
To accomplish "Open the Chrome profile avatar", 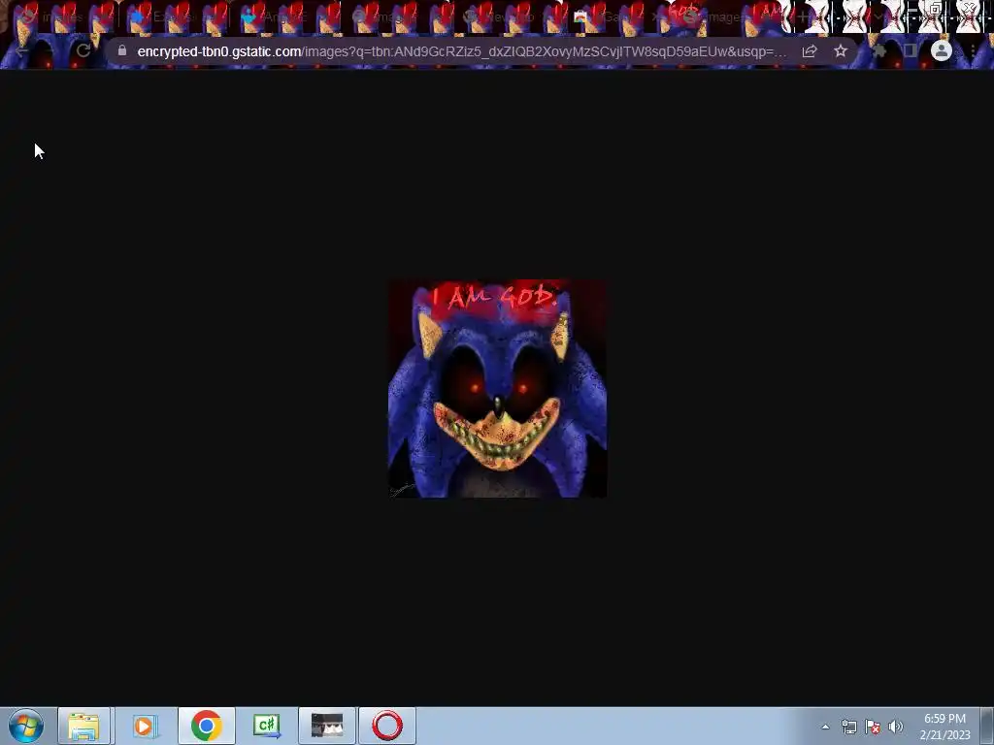I will [942, 50].
